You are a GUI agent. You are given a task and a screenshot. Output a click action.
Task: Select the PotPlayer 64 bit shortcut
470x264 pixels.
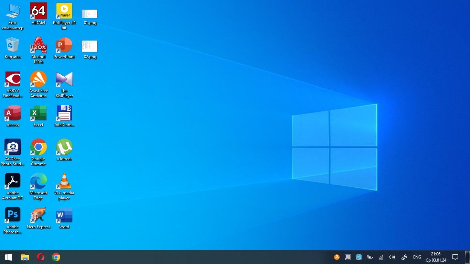tap(64, 16)
